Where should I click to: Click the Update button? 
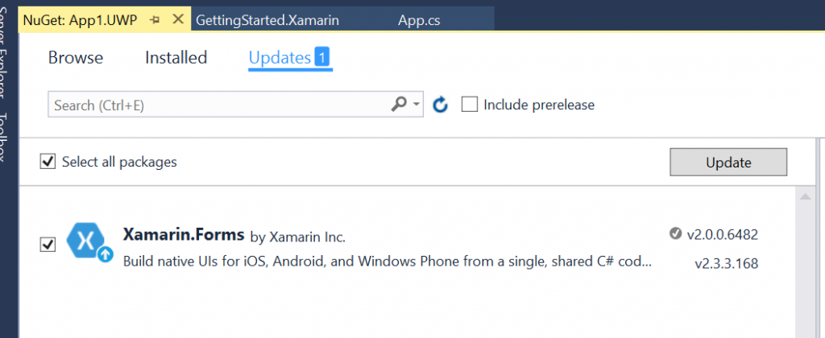click(728, 162)
